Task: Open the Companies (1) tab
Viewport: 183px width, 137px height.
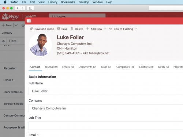Action: pyautogui.click(x=125, y=67)
